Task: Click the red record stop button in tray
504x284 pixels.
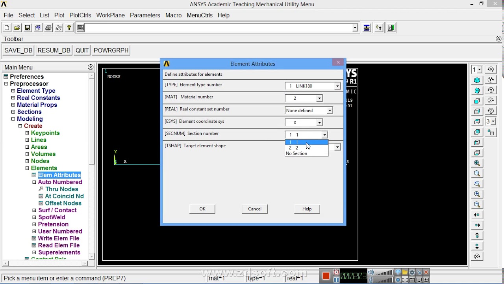Action: coord(326,276)
